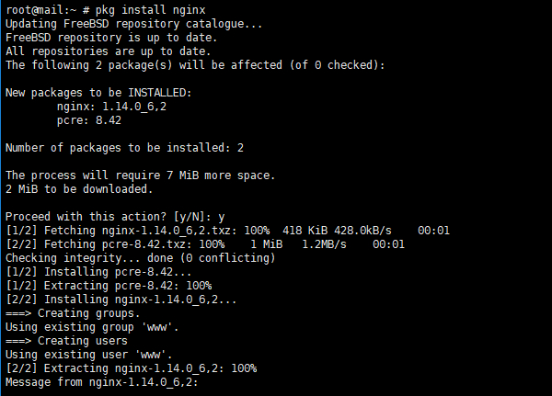Screen dimensions: 552x396
Task: Click the 'Using existing group www' line
Action: (89, 327)
